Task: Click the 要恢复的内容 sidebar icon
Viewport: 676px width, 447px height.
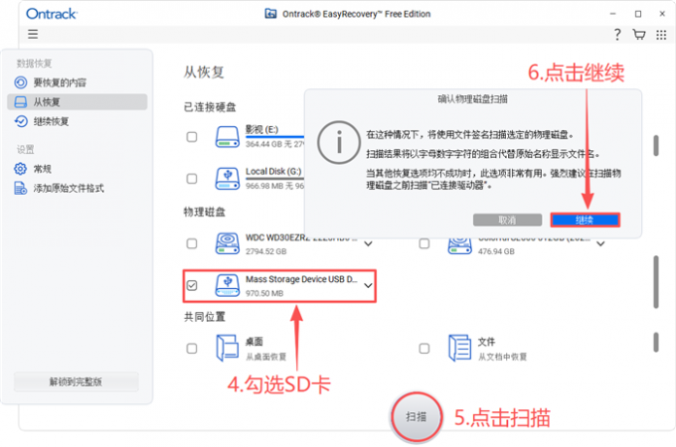Action: tap(20, 82)
